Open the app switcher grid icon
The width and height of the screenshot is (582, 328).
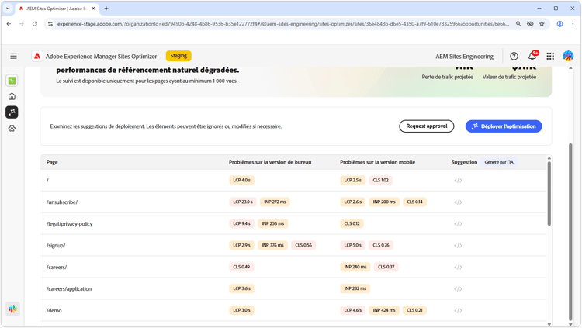point(550,56)
